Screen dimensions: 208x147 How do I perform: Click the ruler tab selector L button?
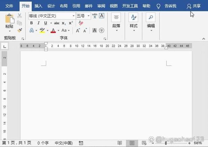click(5, 46)
